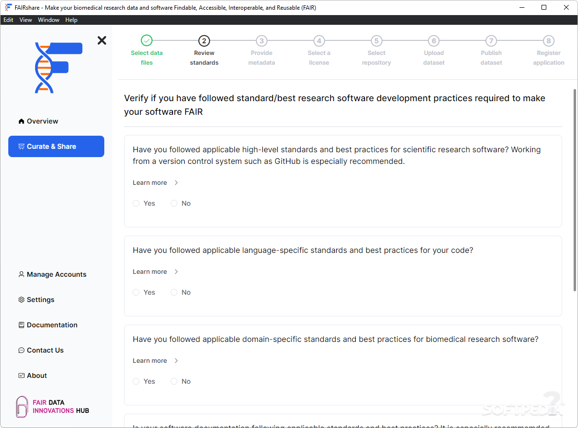This screenshot has height=428, width=578.
Task: Click the Select data files step label
Action: pyautogui.click(x=147, y=58)
